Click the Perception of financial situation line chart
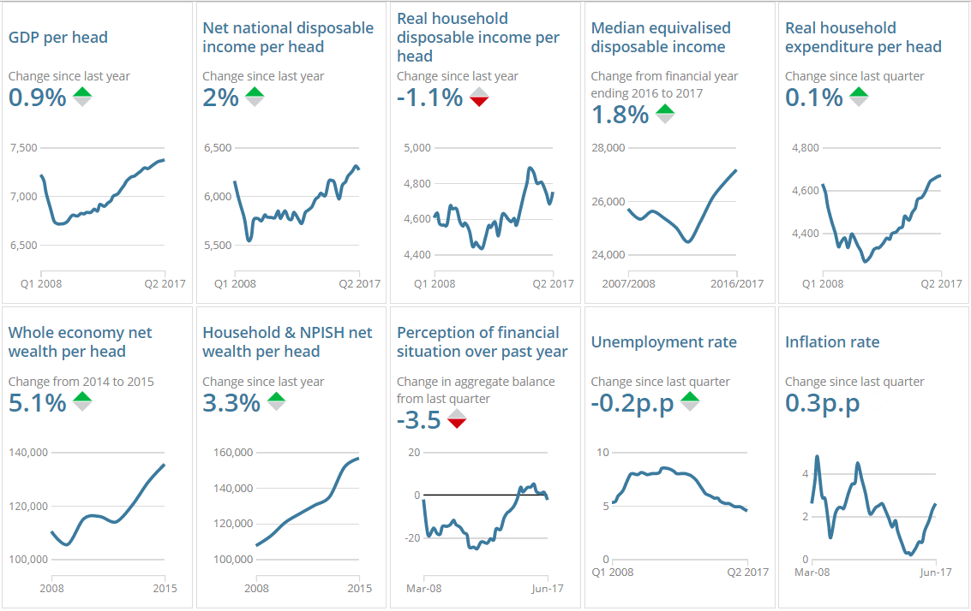The width and height of the screenshot is (971, 611). click(485, 513)
